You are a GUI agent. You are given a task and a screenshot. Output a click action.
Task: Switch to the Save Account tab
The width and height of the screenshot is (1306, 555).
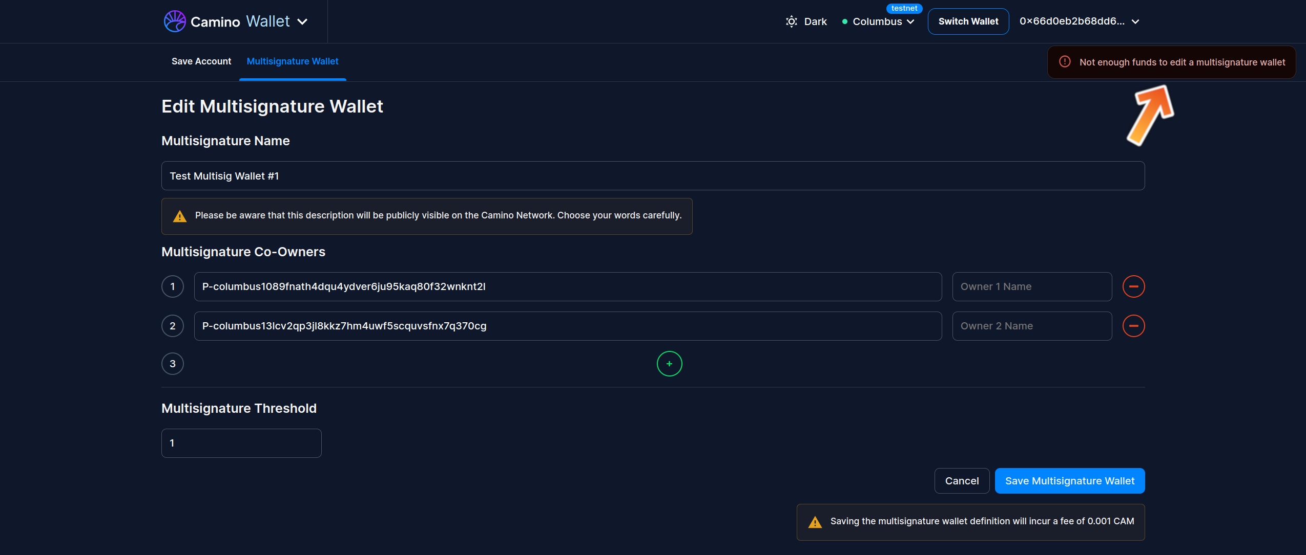[201, 61]
